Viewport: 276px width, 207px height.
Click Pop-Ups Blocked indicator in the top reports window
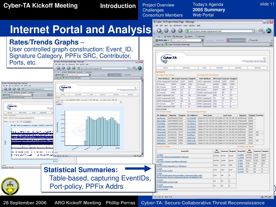(236, 40)
